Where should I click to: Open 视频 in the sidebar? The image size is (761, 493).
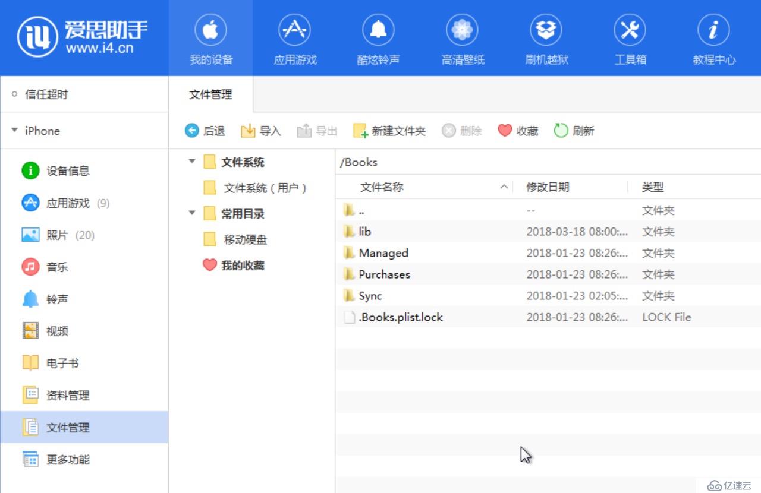click(84, 331)
